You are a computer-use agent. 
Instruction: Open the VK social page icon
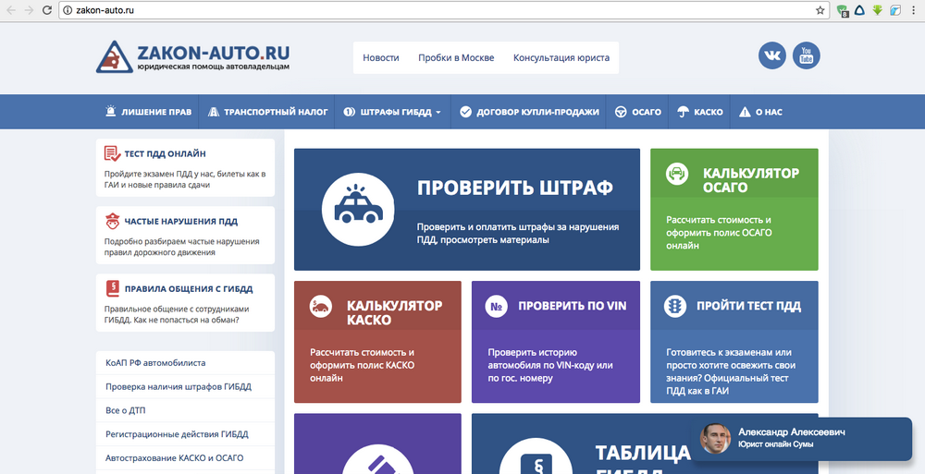772,55
